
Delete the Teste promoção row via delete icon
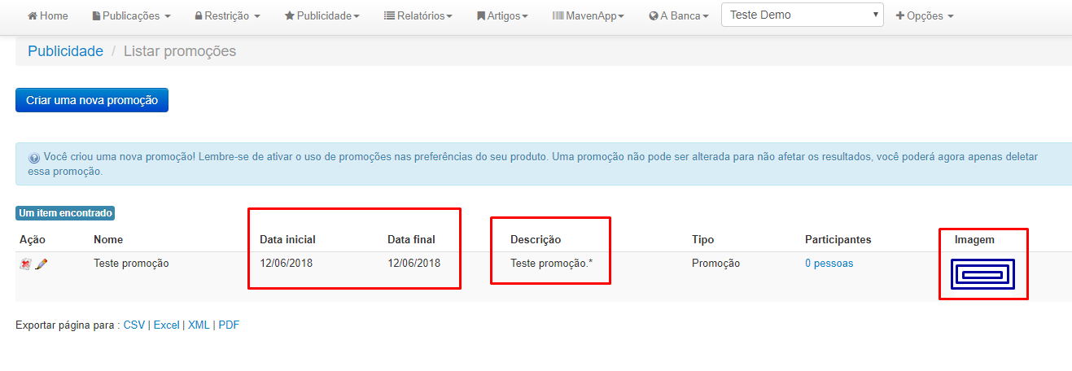point(25,264)
